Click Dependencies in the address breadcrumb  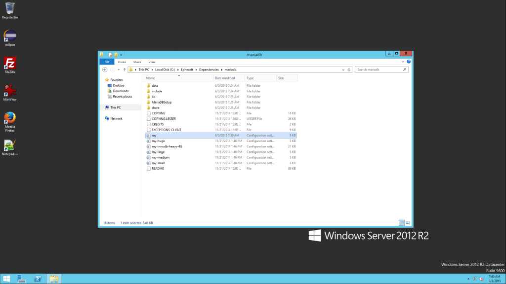(209, 70)
